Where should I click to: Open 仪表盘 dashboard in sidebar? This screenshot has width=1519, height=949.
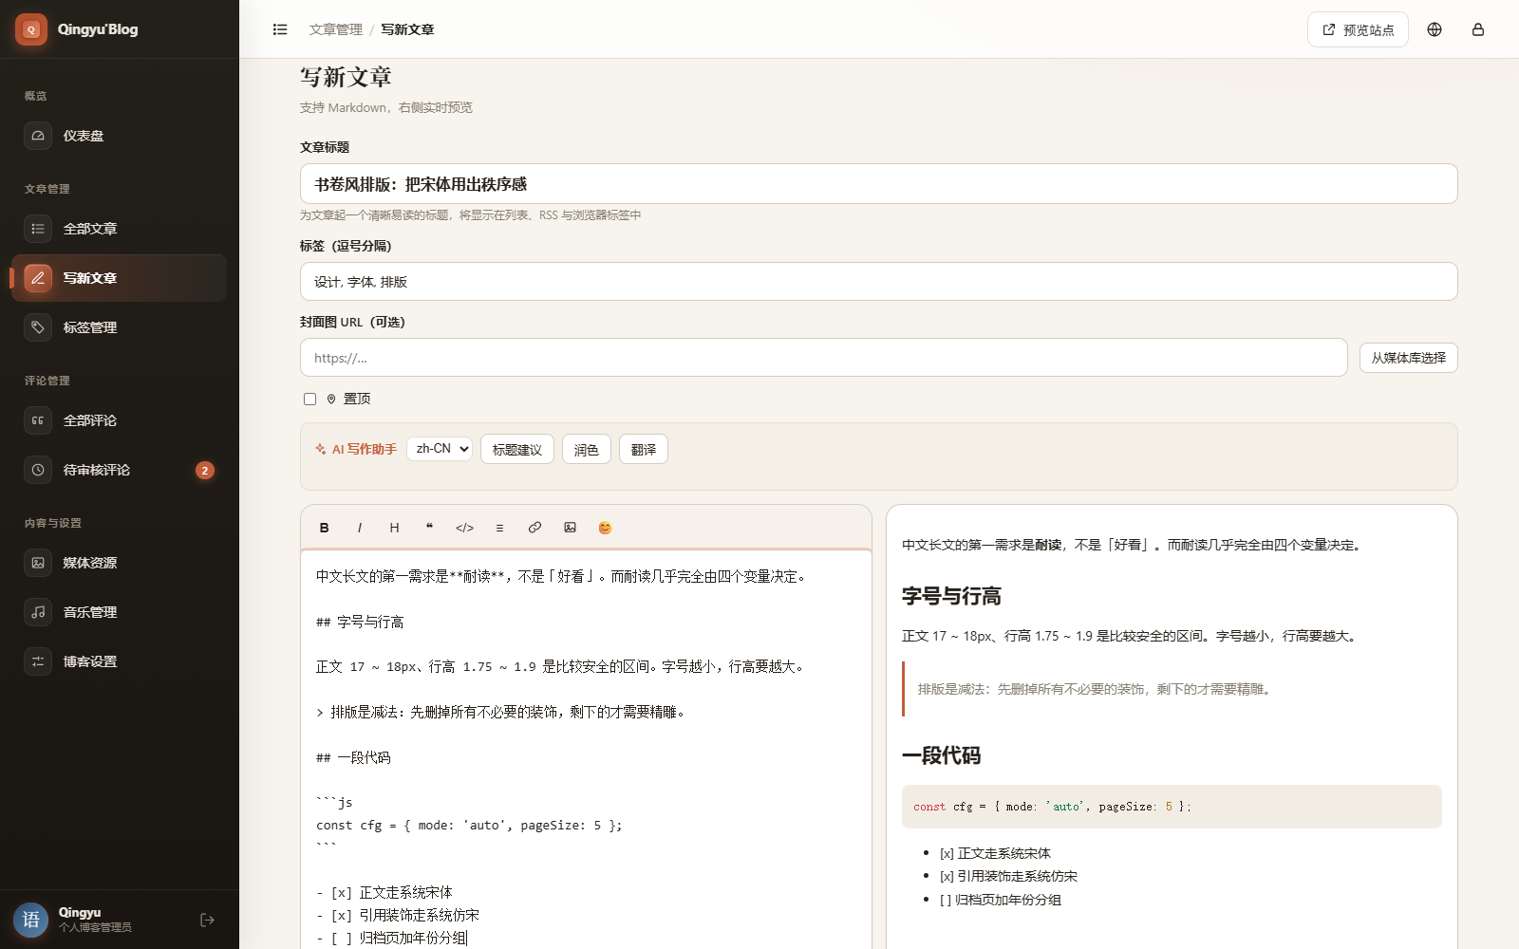[x=119, y=136]
